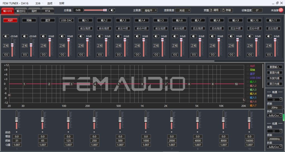Toggle 输入1 curve checkbox in legend
The image size is (285, 152).
click(248, 82)
